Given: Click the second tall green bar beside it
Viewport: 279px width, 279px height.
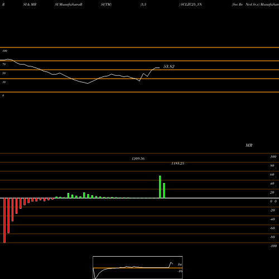Looking at the screenshot, I should pyautogui.click(x=164, y=191).
